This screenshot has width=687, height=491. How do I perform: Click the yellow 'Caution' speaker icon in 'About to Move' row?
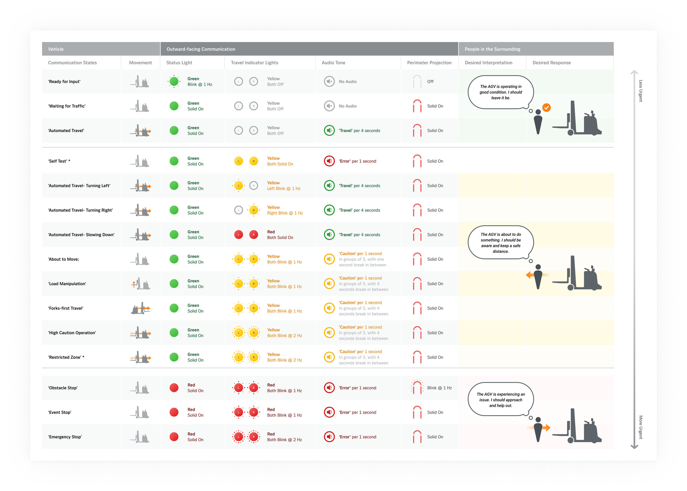click(329, 259)
